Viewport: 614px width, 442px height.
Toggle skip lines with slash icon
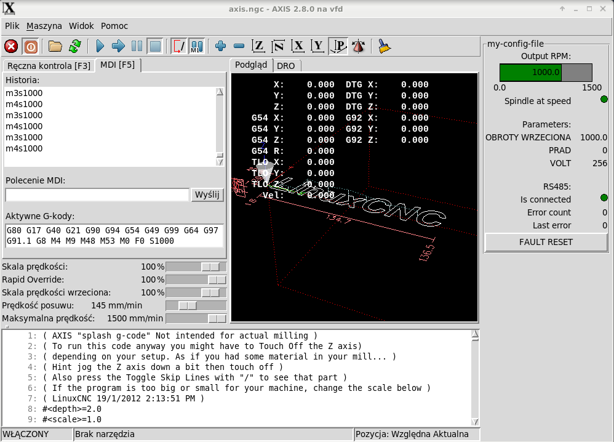point(178,46)
